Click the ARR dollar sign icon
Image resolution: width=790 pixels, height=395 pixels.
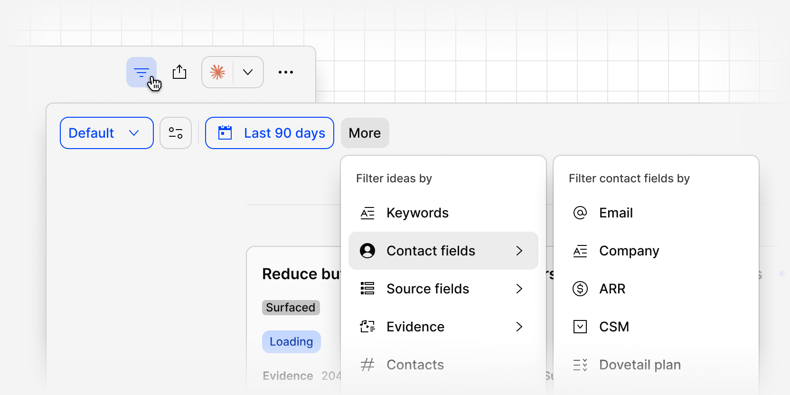click(580, 289)
